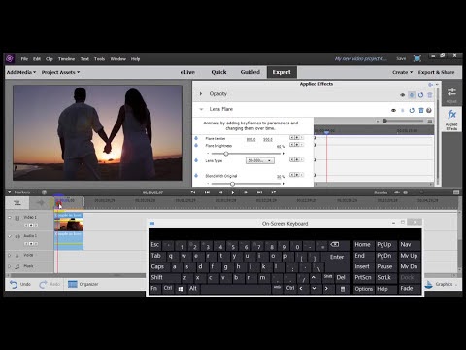Click fullscreen monitor icon near Save
This screenshot has height=350, width=466.
pos(417,58)
